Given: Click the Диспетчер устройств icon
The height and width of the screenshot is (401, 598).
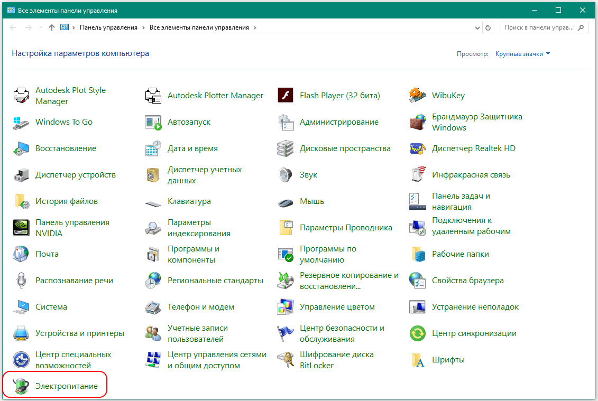Looking at the screenshot, I should coord(21,175).
